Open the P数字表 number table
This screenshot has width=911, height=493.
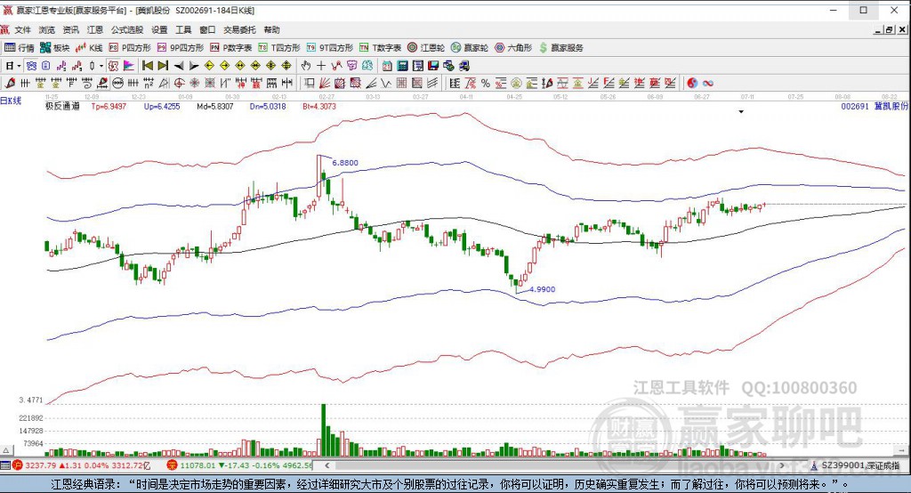[x=230, y=48]
